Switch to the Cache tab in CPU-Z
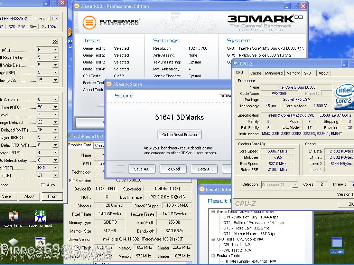 tap(255, 73)
